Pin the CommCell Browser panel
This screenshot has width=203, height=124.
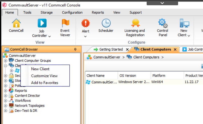[x=75, y=49]
